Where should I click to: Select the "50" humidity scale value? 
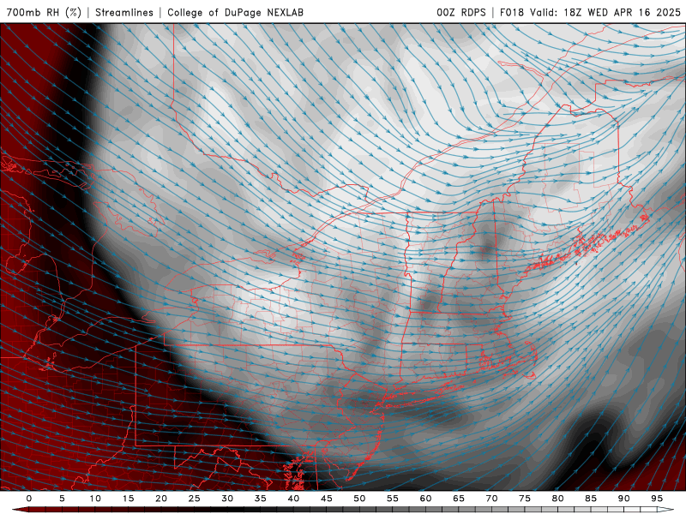pyautogui.click(x=359, y=499)
